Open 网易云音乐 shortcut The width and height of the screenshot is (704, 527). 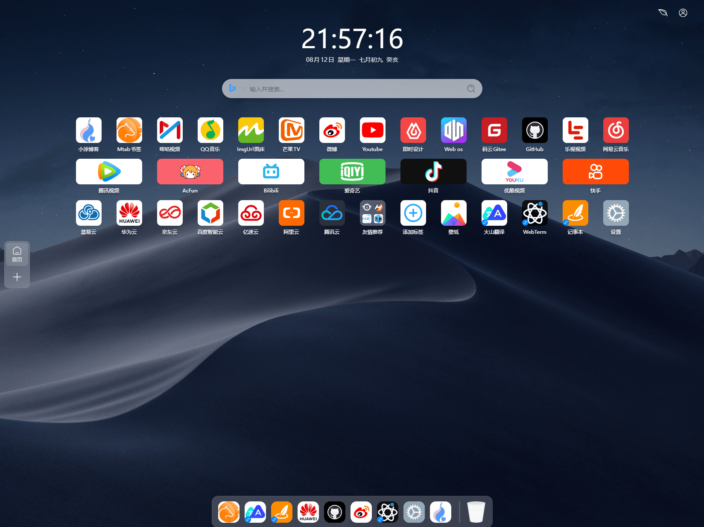(616, 130)
